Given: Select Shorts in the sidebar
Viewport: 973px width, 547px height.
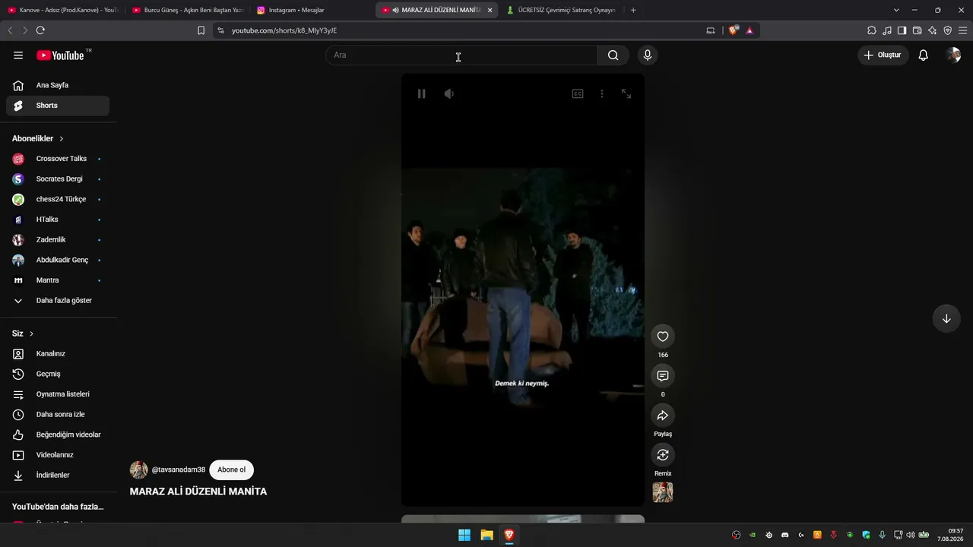Looking at the screenshot, I should point(58,106).
